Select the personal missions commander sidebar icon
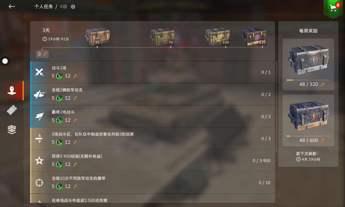The width and height of the screenshot is (345, 207). point(12,91)
